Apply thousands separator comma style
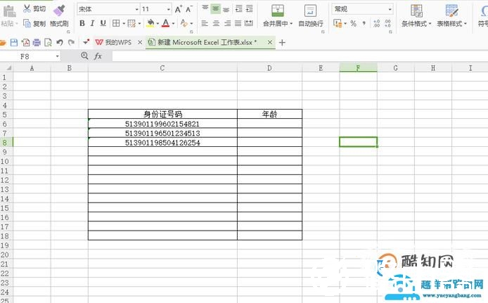488x303 pixels. (364, 23)
